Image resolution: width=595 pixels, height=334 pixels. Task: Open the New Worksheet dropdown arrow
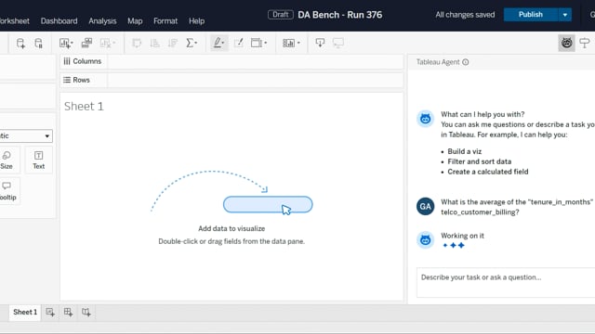tap(72, 43)
